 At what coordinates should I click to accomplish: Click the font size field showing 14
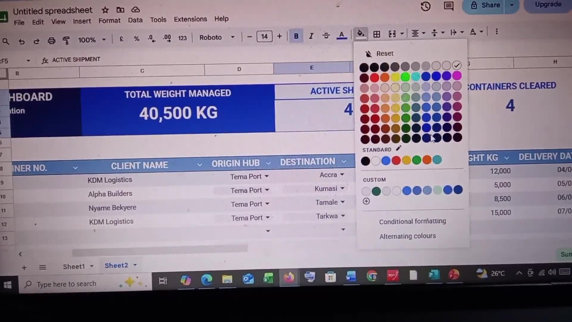pos(264,37)
